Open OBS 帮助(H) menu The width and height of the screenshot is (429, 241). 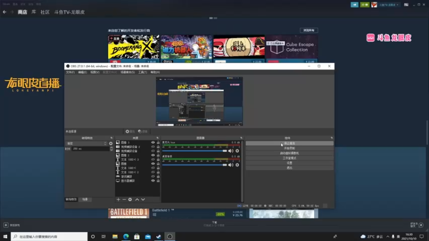coord(155,72)
